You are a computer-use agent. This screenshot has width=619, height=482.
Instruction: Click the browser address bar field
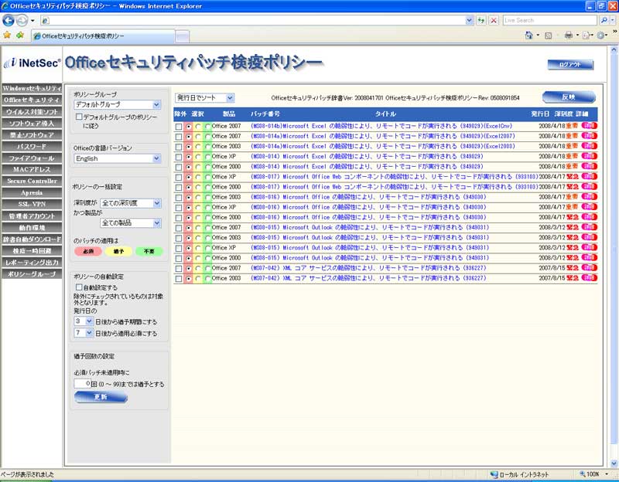point(253,20)
